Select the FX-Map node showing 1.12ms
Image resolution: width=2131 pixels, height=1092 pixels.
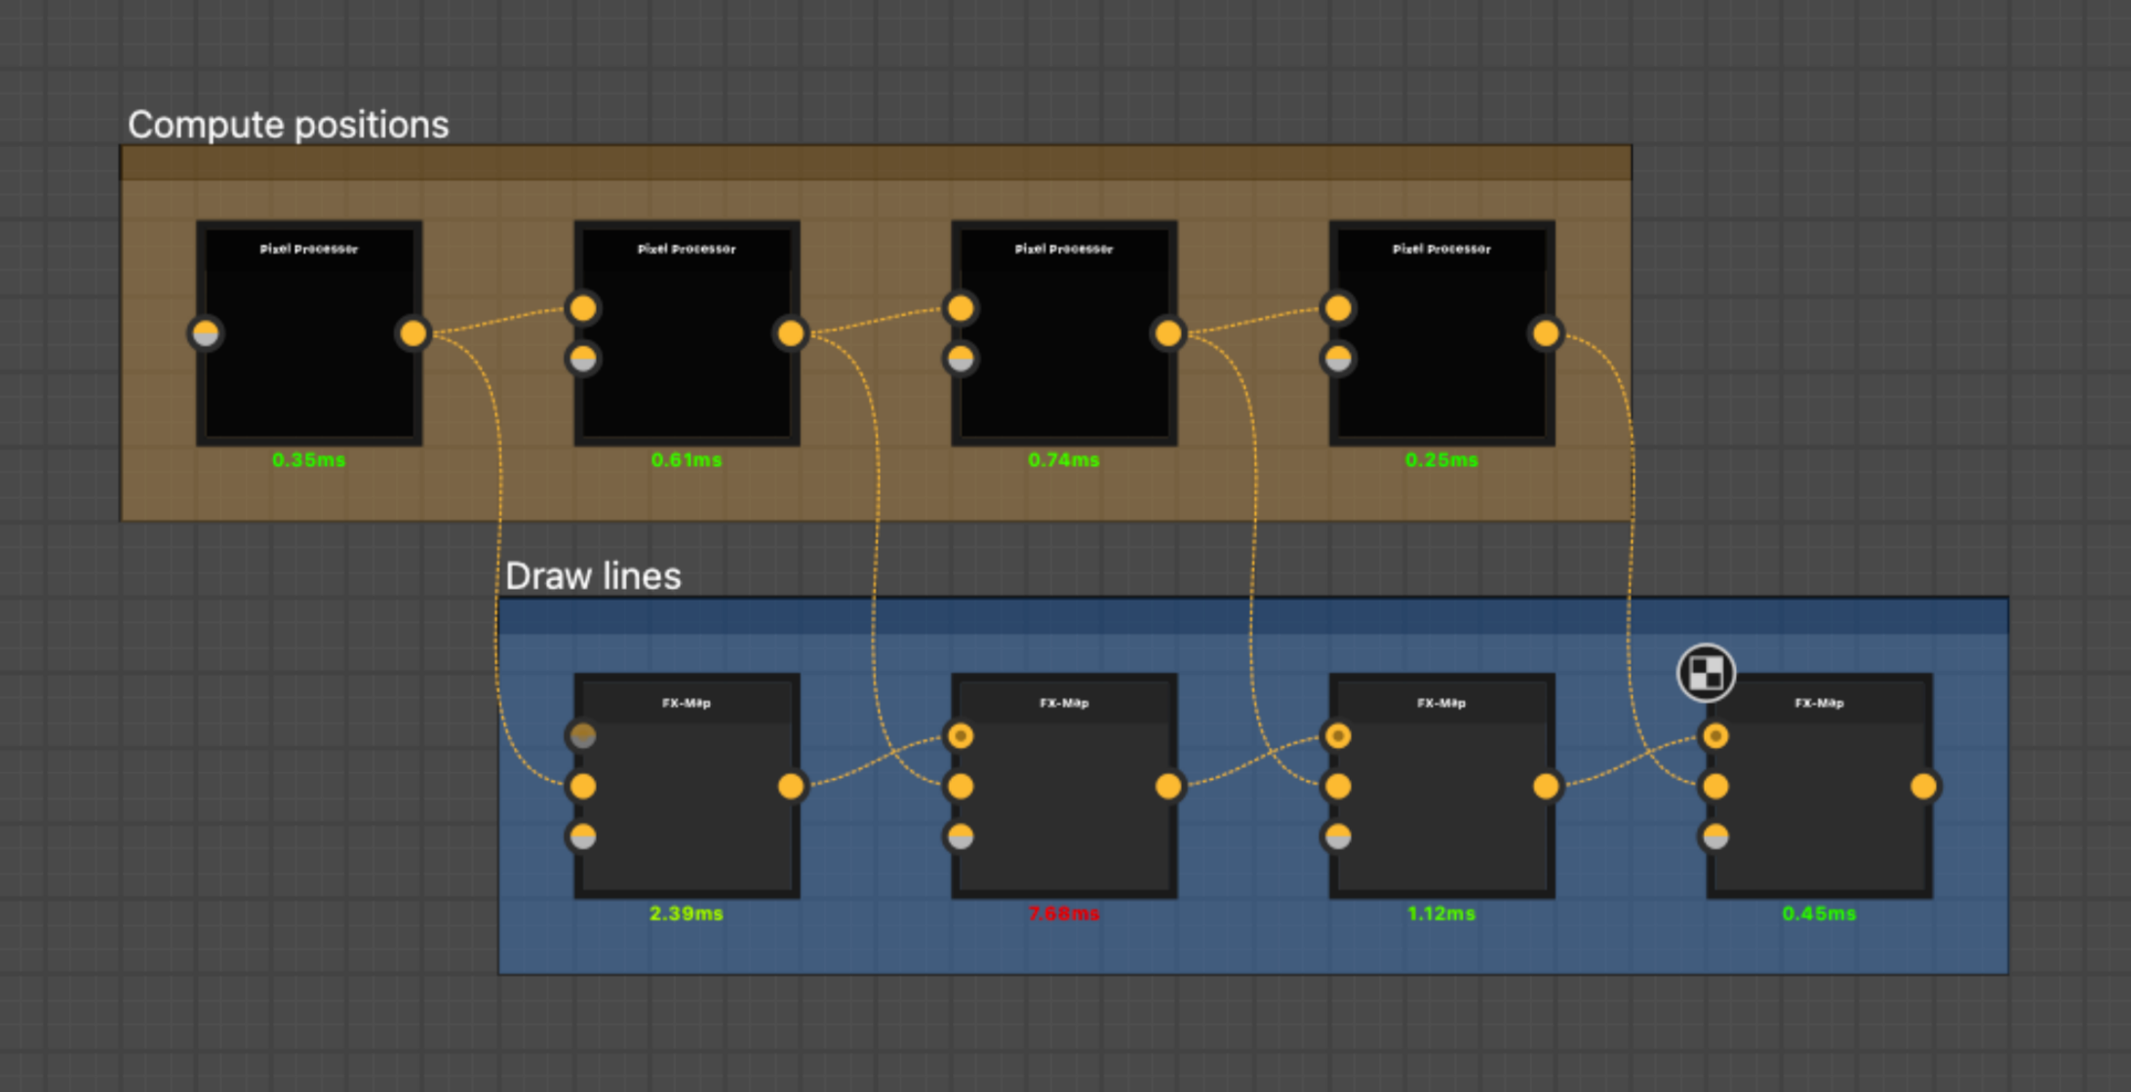[x=1440, y=790]
